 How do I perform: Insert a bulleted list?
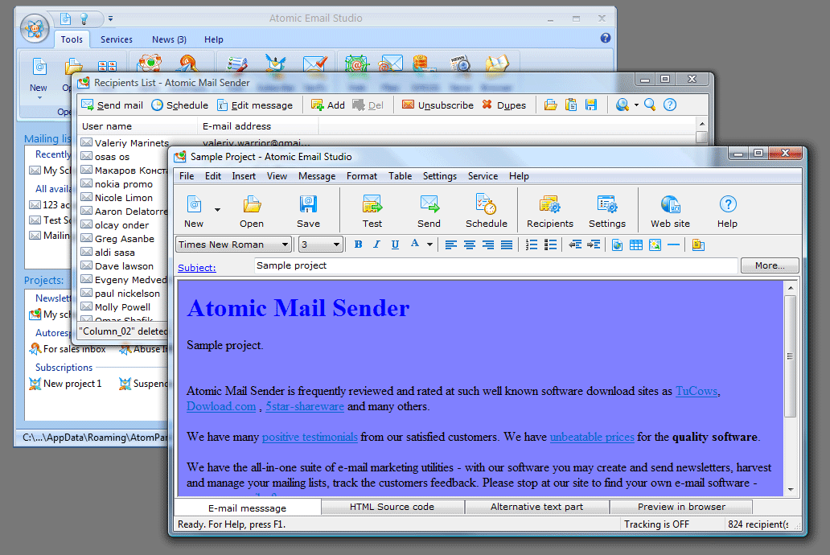coord(550,245)
